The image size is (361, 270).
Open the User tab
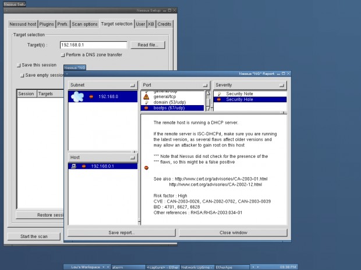click(140, 24)
